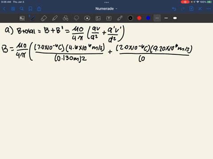Tap the red screen recording indicator
The width and height of the screenshot is (213, 159).
(x=185, y=2)
